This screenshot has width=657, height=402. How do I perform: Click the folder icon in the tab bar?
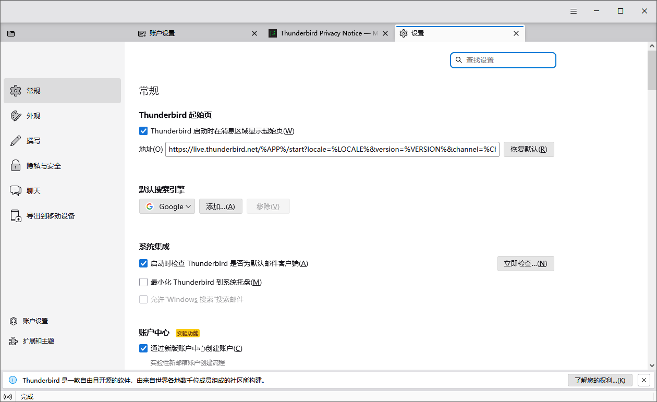[11, 33]
